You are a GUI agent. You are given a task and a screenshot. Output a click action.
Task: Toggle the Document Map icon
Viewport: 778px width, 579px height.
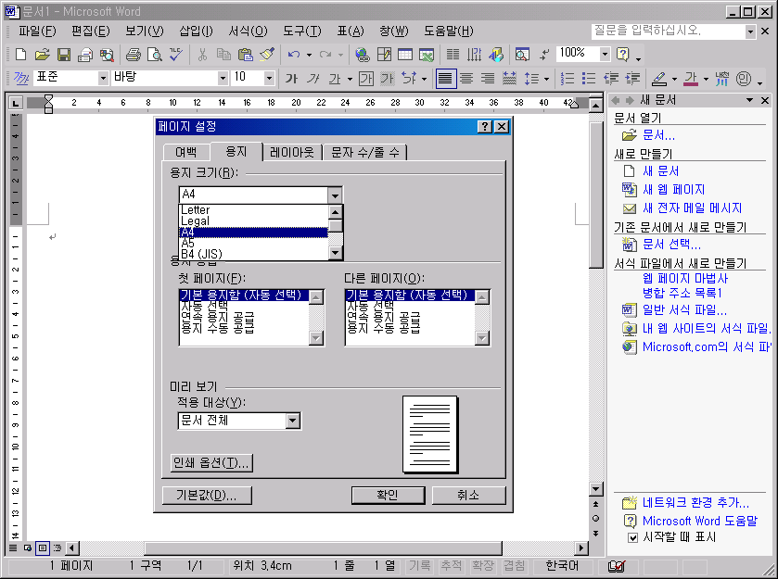[522, 54]
